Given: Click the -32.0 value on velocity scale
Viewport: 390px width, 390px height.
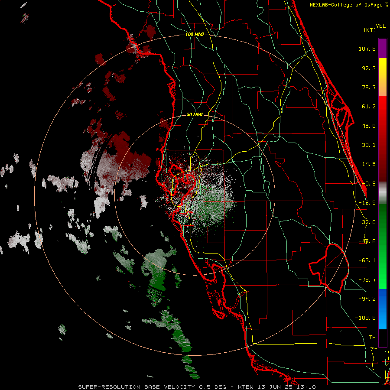Looking at the screenshot, I should point(367,222).
